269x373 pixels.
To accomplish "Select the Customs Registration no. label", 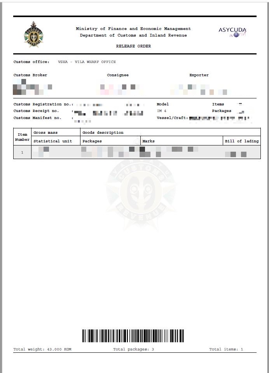I will 43,104.
